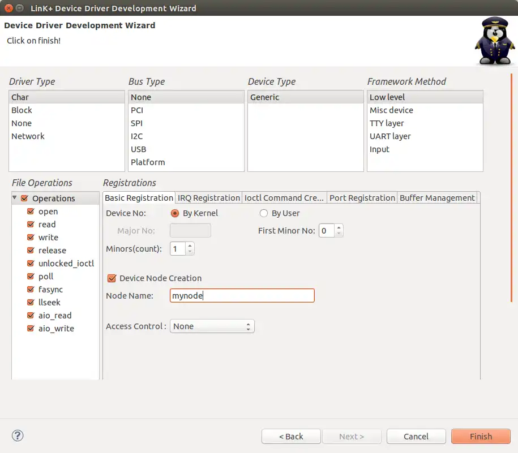Select Block driver type
Screen dimensions: 518x453
(67, 110)
